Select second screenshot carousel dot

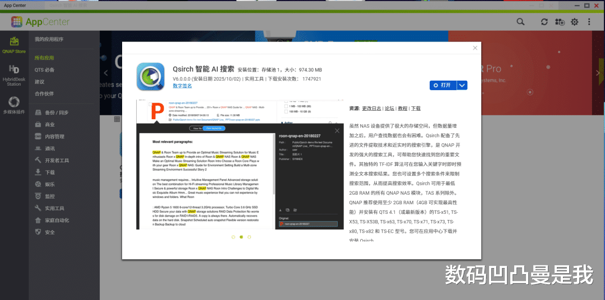coord(241,237)
